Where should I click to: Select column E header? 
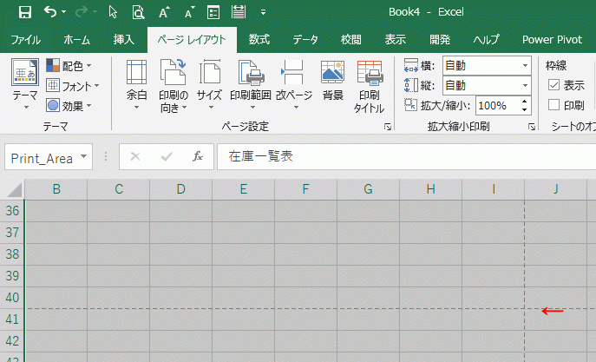[x=243, y=189]
